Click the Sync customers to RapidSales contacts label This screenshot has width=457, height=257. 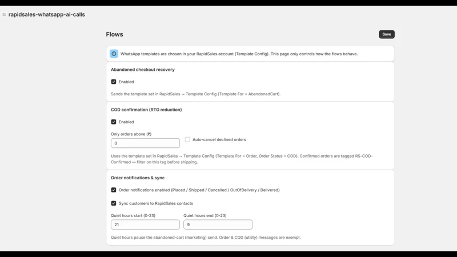(x=155, y=203)
